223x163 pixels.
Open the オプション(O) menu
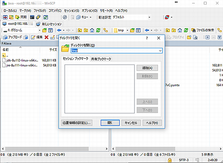click(90, 11)
